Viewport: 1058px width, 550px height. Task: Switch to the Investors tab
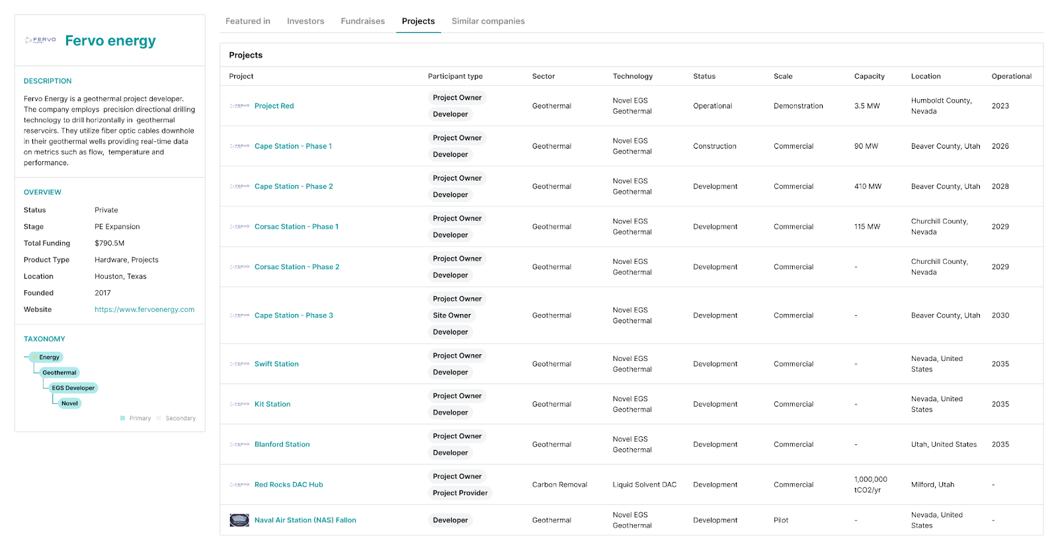pos(305,21)
